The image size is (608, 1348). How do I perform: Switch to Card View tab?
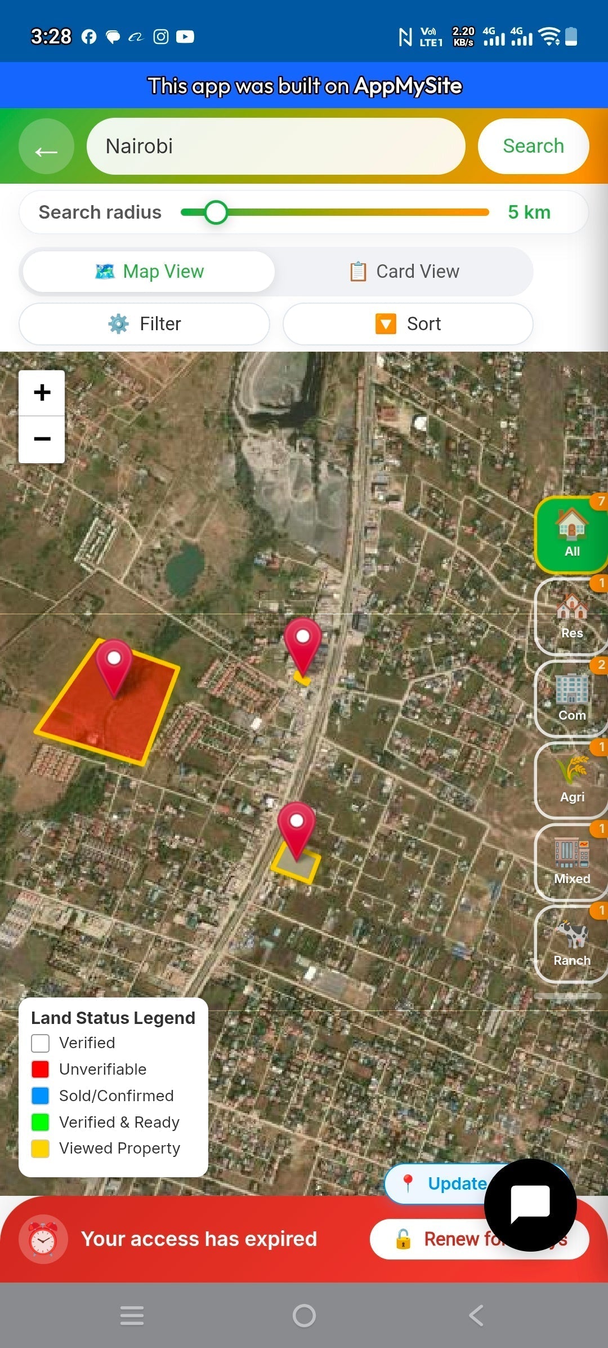(x=404, y=272)
